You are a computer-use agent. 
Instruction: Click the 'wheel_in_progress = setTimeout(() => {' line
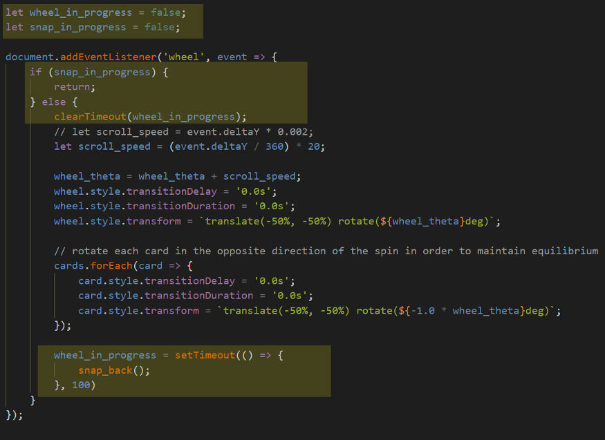pos(169,355)
